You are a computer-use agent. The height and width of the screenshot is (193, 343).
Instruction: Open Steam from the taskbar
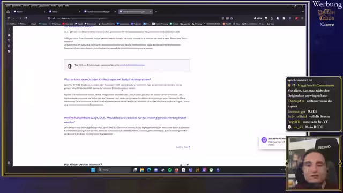[x=163, y=170]
